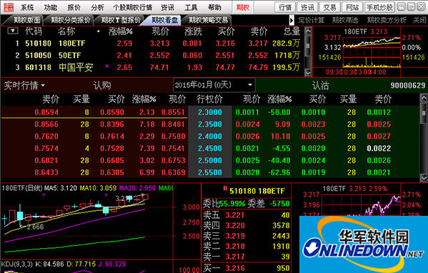Click the red app logo icon
428x273 pixels.
[x=9, y=7]
